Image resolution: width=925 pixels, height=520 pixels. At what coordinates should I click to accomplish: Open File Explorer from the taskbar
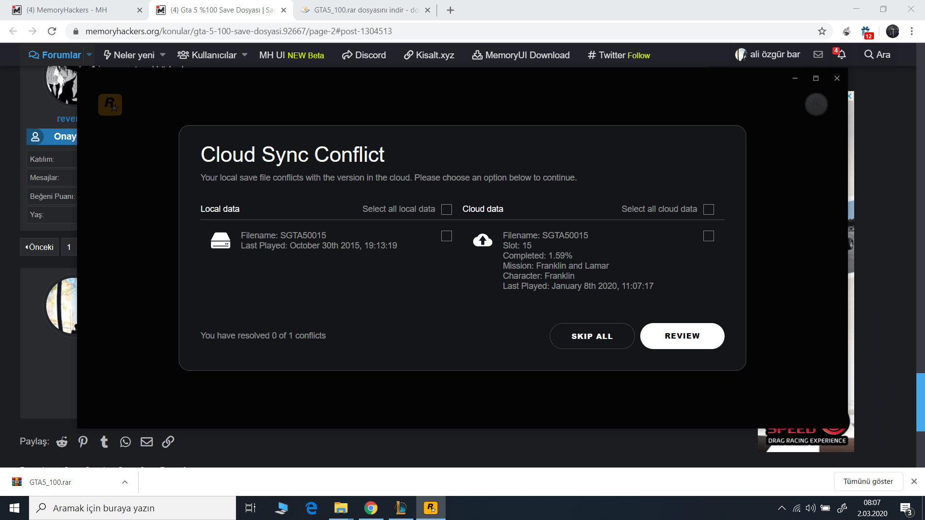pyautogui.click(x=341, y=508)
